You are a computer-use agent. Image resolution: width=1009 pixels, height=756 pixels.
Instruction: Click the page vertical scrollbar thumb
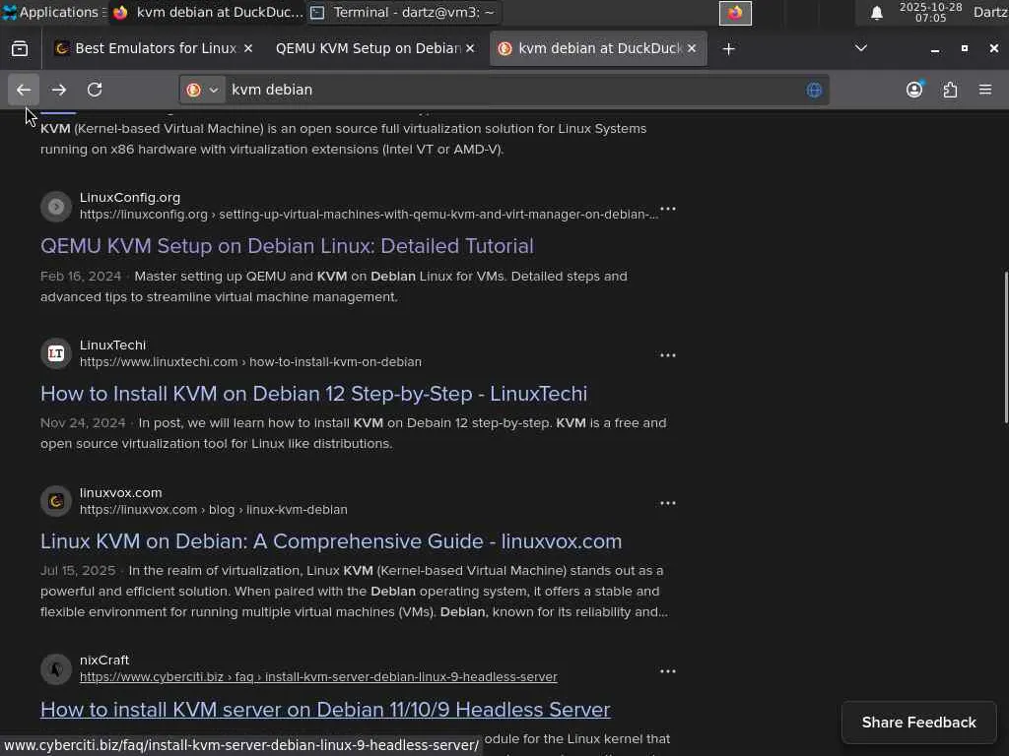coord(1006,347)
